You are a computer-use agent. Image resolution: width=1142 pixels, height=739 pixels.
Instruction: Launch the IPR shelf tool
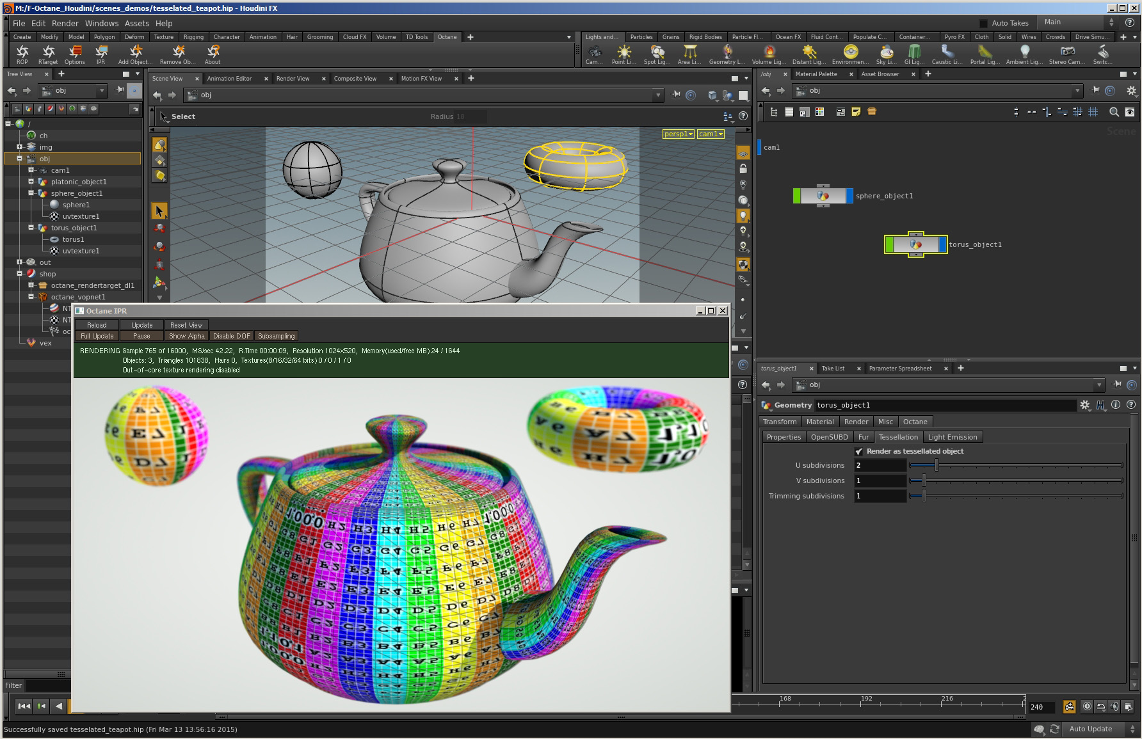101,54
